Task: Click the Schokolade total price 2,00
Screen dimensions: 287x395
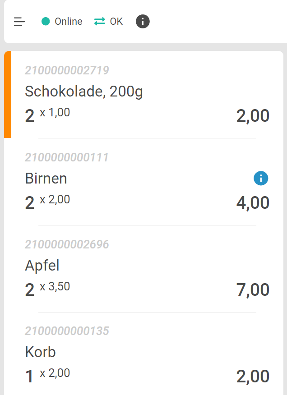Action: point(253,116)
